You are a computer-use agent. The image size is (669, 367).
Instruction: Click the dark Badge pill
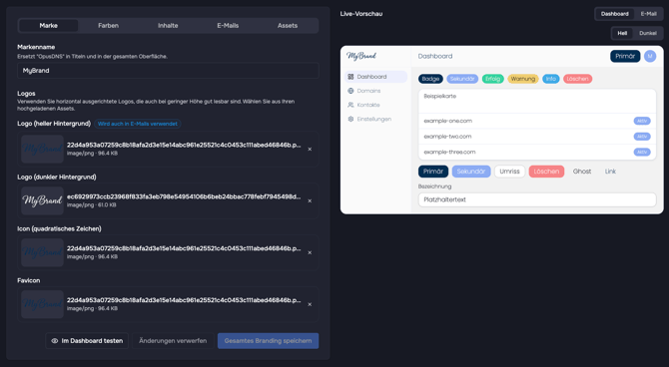pyautogui.click(x=430, y=79)
